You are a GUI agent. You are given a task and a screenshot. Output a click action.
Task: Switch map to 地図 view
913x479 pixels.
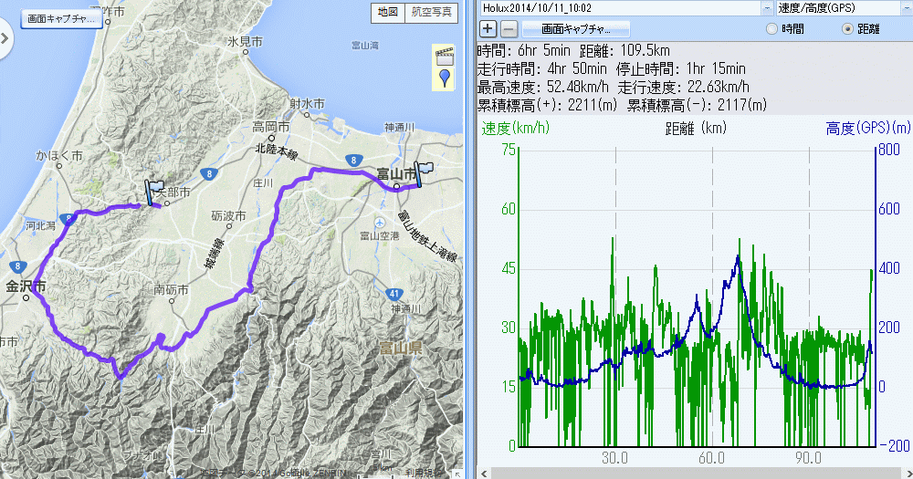tap(385, 12)
